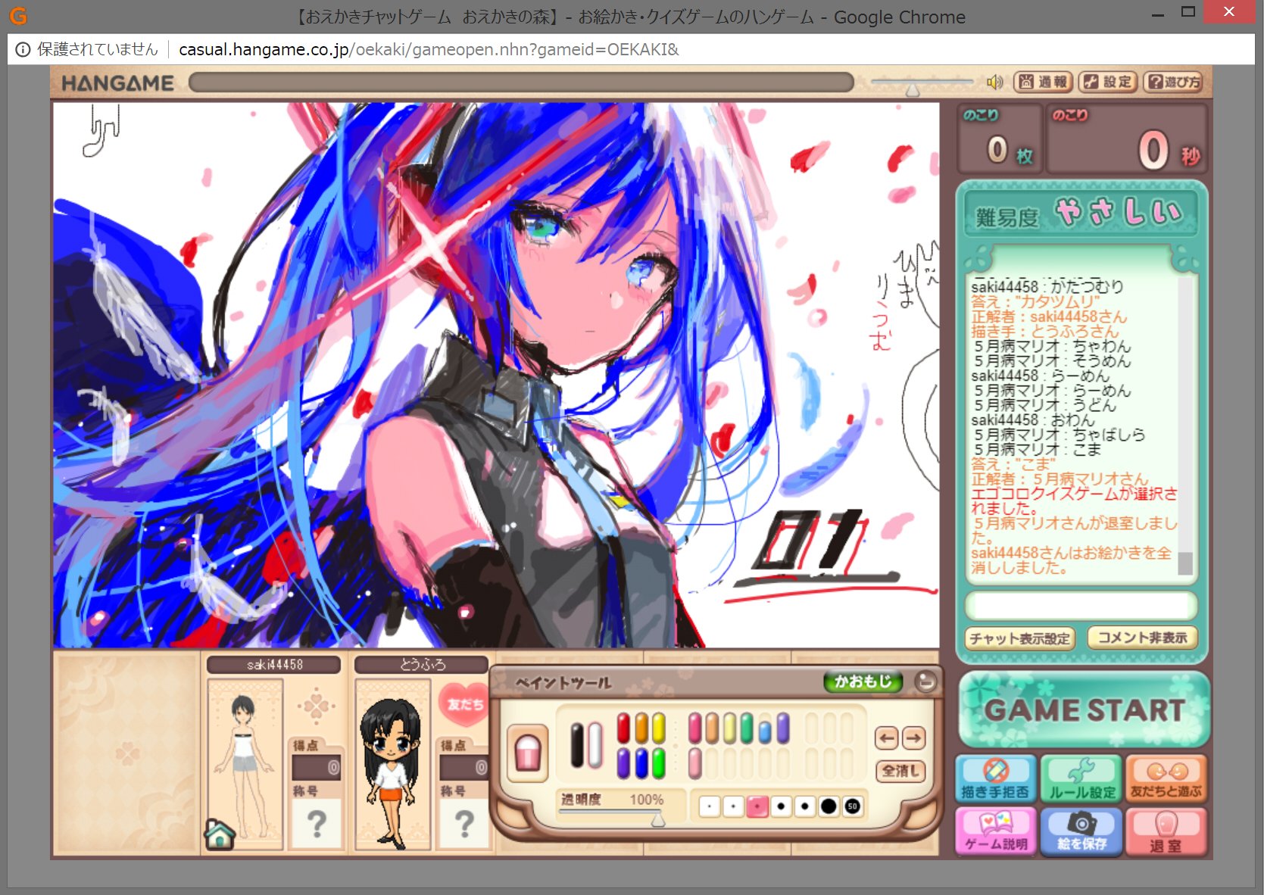Pick the black pen color
The image size is (1264, 895).
click(x=578, y=746)
